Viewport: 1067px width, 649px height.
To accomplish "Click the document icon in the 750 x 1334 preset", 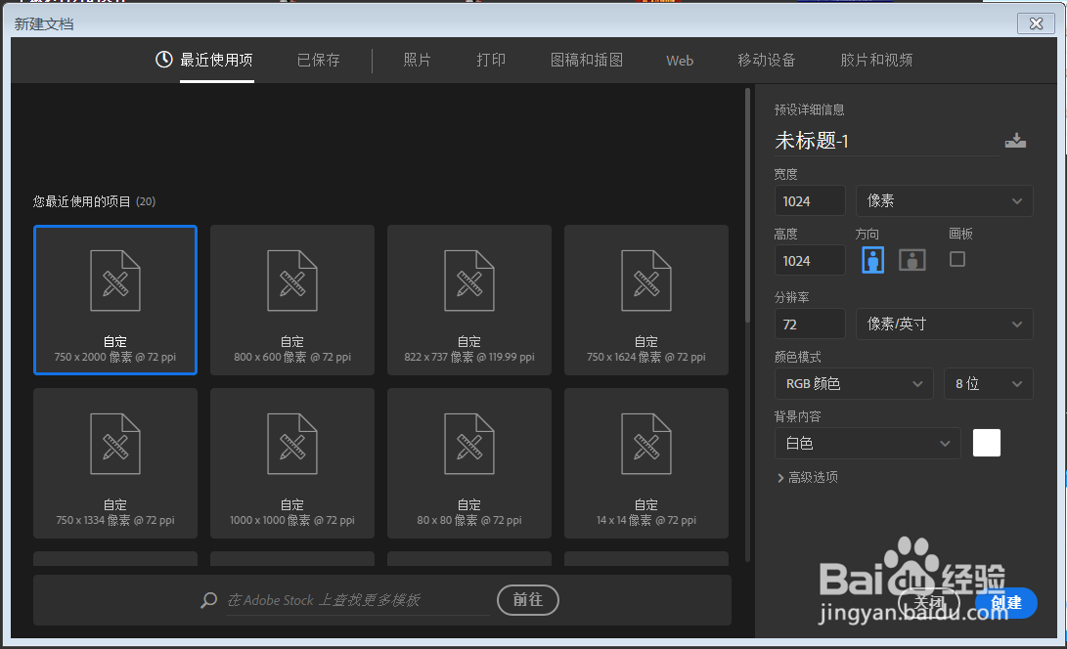I will [x=115, y=444].
